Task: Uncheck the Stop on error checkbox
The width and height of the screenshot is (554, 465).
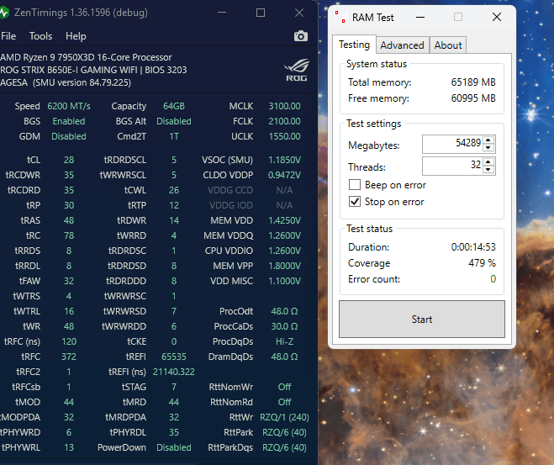Action: 355,202
